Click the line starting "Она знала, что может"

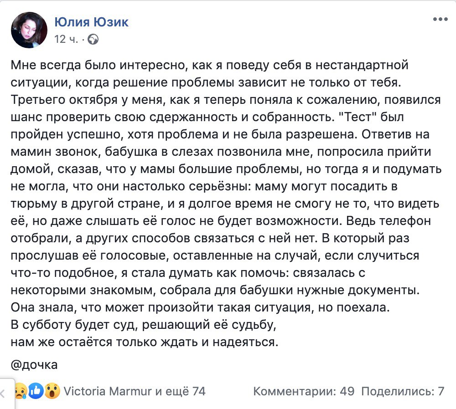(201, 307)
